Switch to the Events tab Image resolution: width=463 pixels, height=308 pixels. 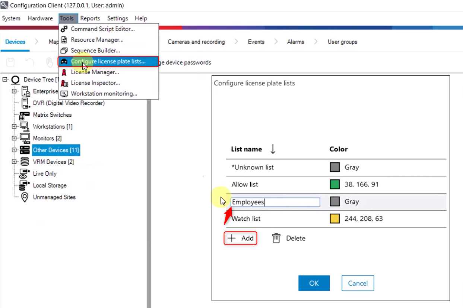point(256,42)
